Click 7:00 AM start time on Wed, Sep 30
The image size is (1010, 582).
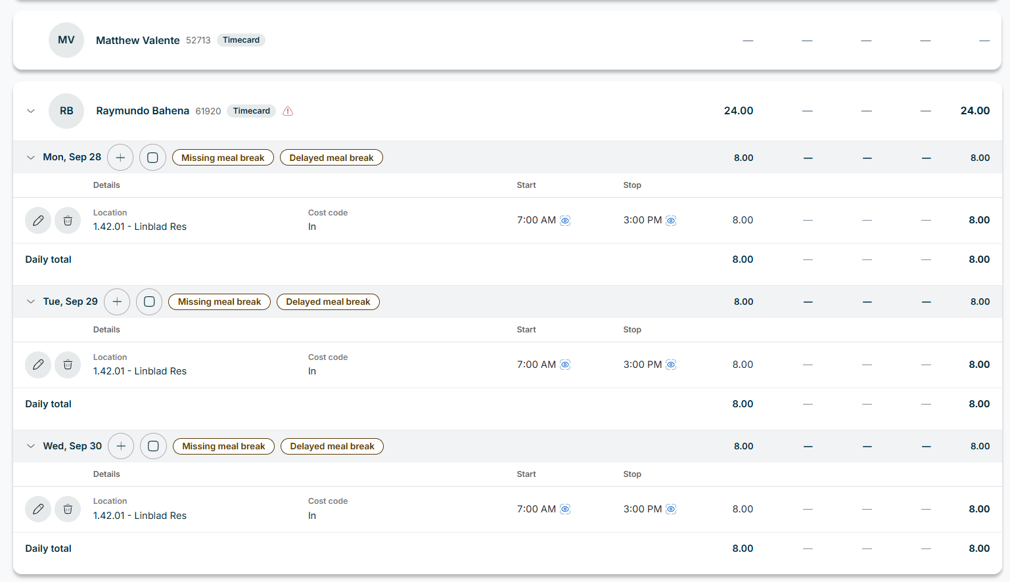pos(536,509)
